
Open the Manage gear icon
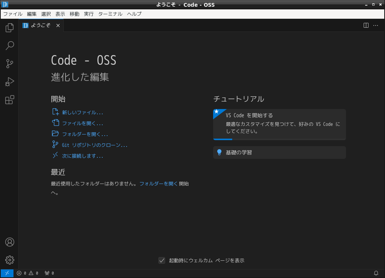(10, 260)
